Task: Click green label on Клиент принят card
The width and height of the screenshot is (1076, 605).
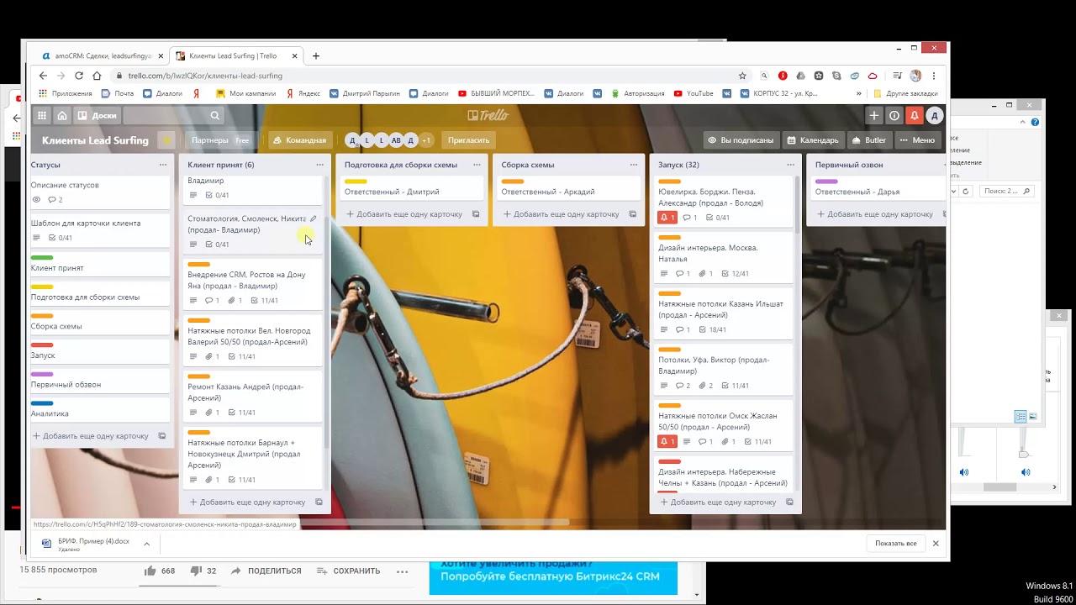Action: tap(42, 258)
